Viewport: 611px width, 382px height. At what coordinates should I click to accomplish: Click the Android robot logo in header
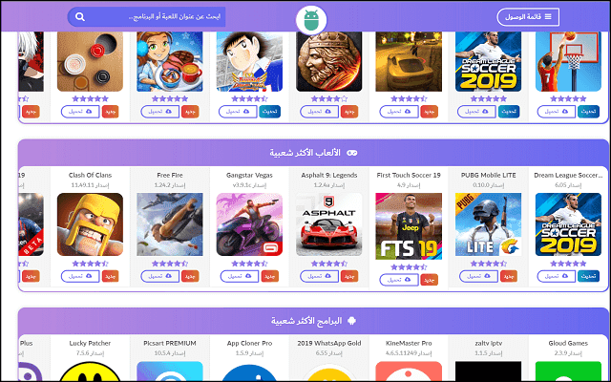(311, 20)
